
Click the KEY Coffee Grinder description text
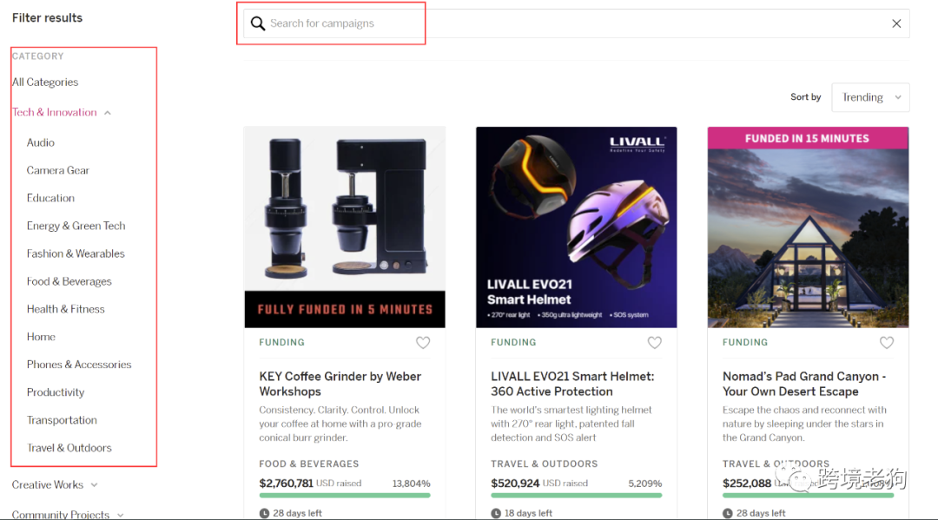(x=340, y=424)
